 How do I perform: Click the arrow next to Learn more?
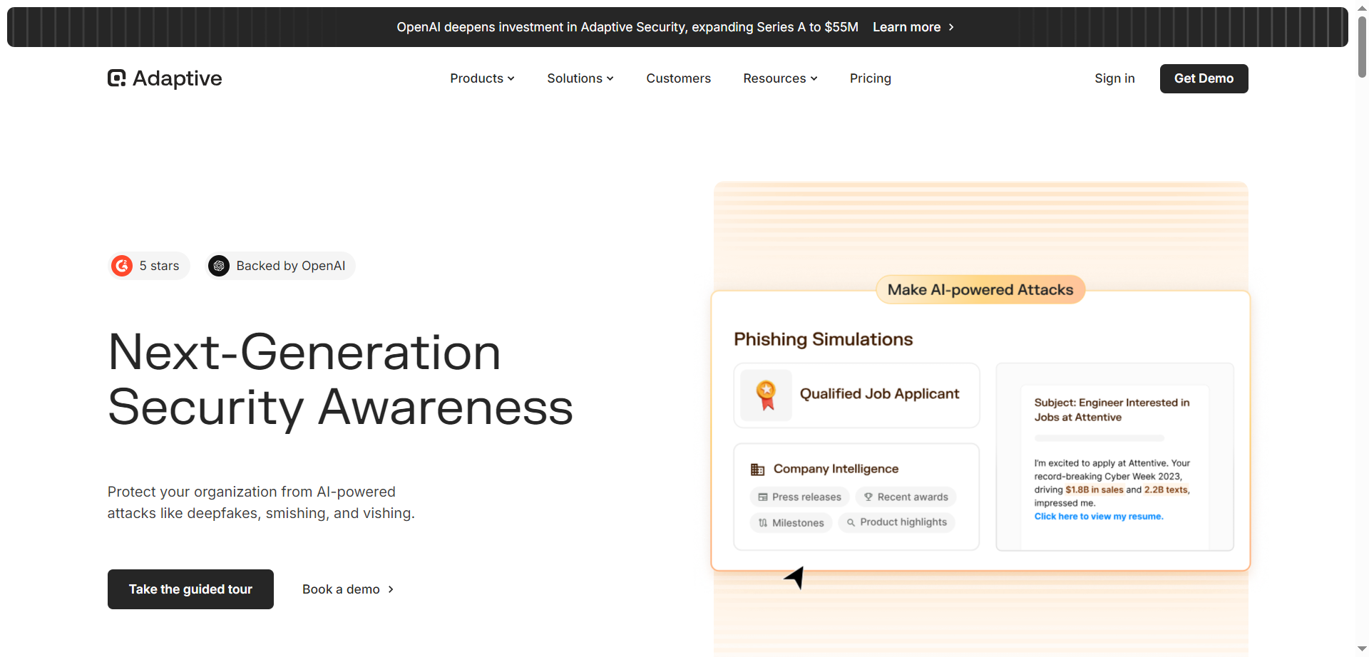pos(951,27)
